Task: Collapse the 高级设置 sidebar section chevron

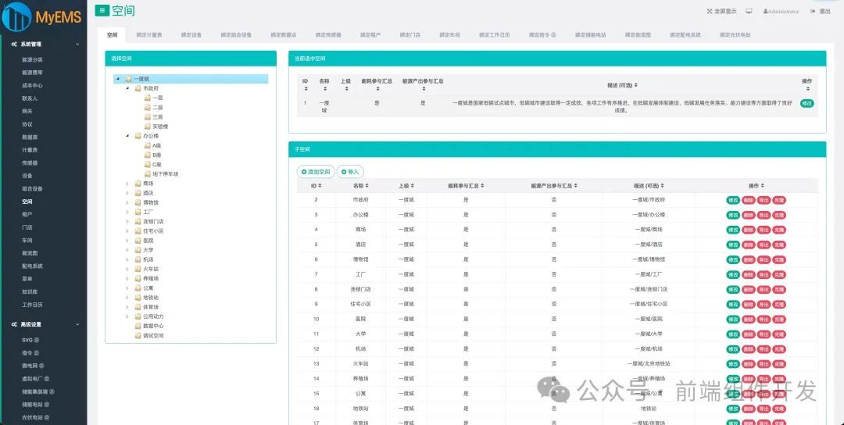Action: (x=77, y=324)
